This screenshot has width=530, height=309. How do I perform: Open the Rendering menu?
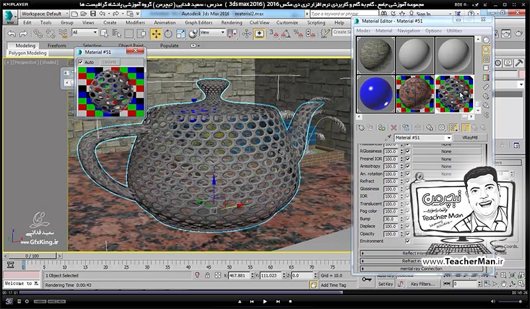pos(231,22)
